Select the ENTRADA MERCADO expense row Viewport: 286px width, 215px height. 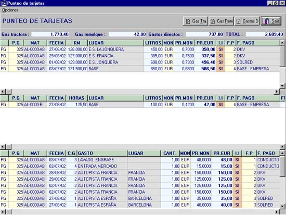(x=140, y=166)
